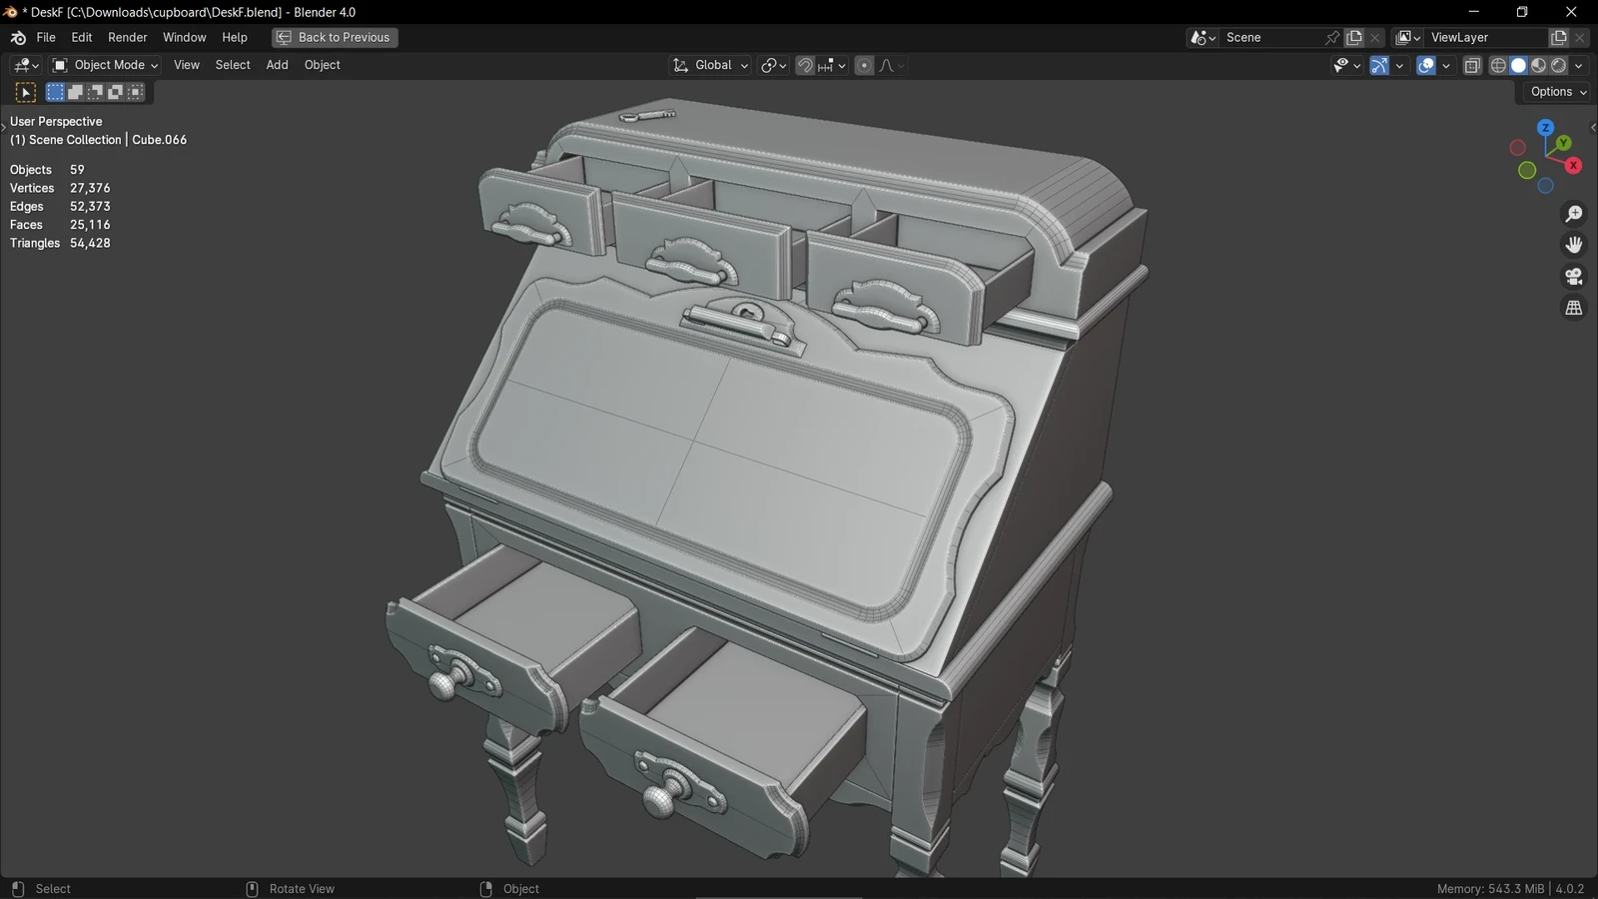
Task: Open the Help menu
Action: tap(235, 38)
